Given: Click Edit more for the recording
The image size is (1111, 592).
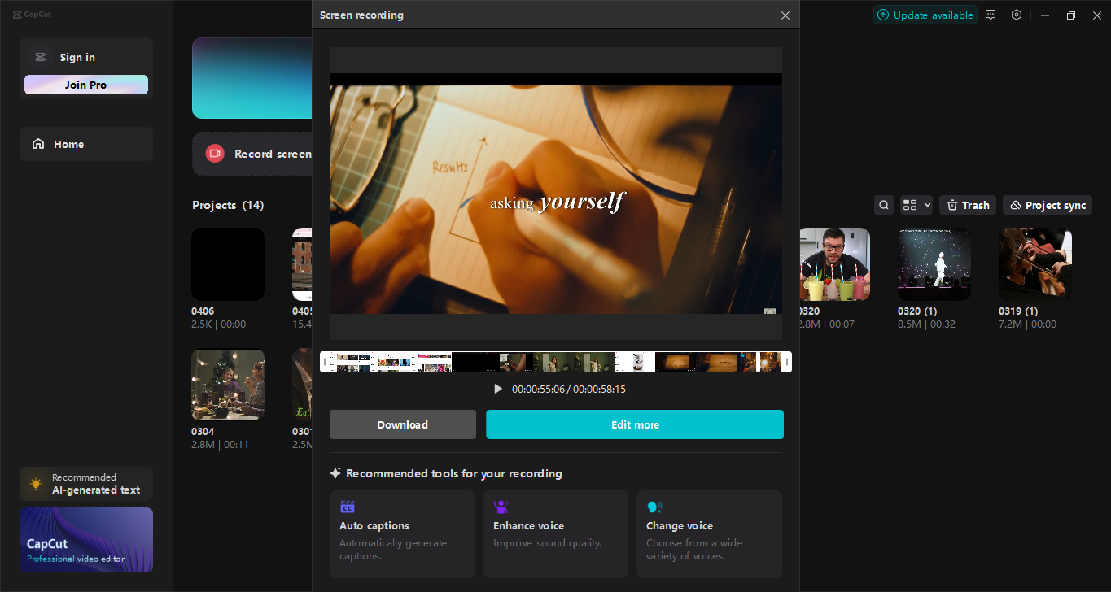Looking at the screenshot, I should (635, 424).
